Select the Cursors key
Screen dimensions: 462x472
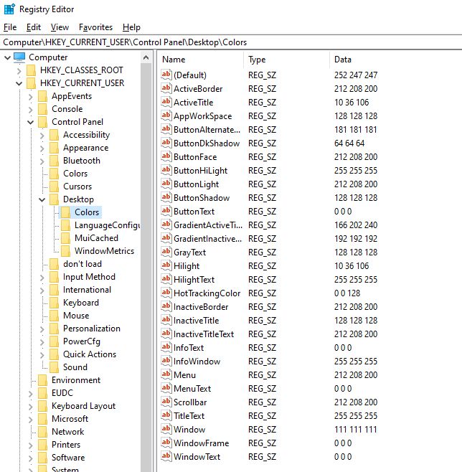point(77,187)
